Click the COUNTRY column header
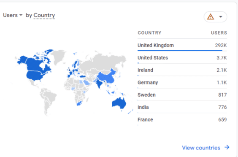238x157 pixels. tap(149, 33)
